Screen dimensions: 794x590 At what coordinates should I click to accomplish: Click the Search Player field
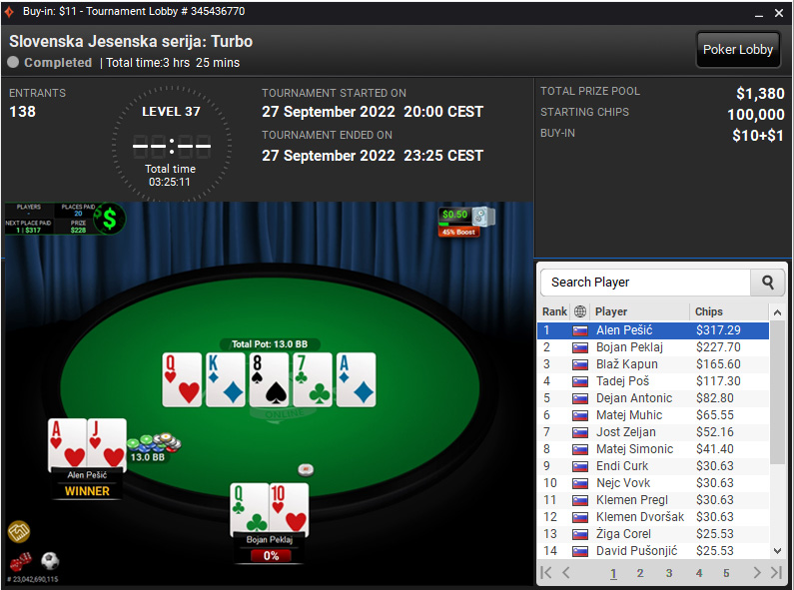(x=645, y=283)
